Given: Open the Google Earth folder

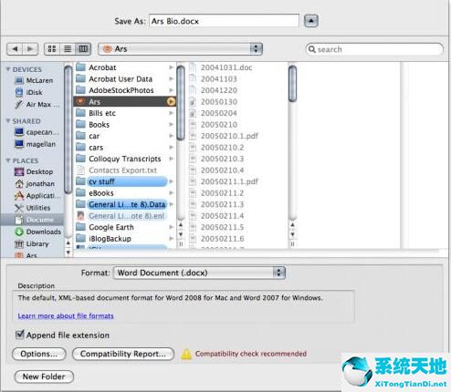Looking at the screenshot, I should [124, 227].
